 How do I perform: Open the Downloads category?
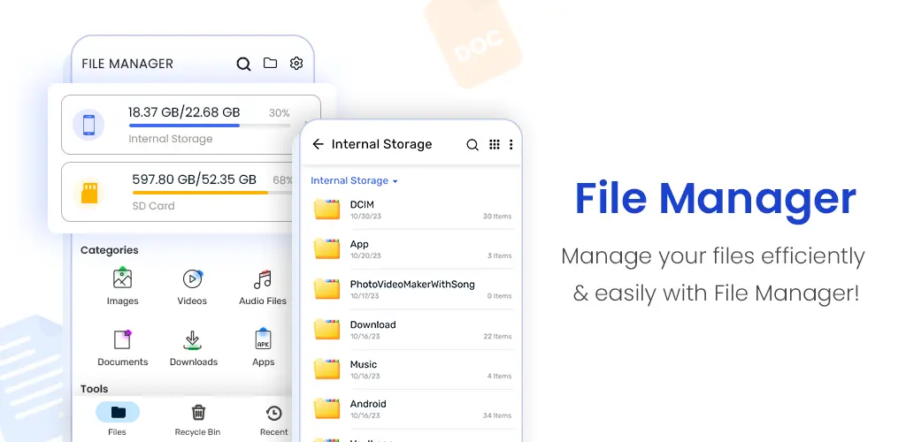pos(194,348)
